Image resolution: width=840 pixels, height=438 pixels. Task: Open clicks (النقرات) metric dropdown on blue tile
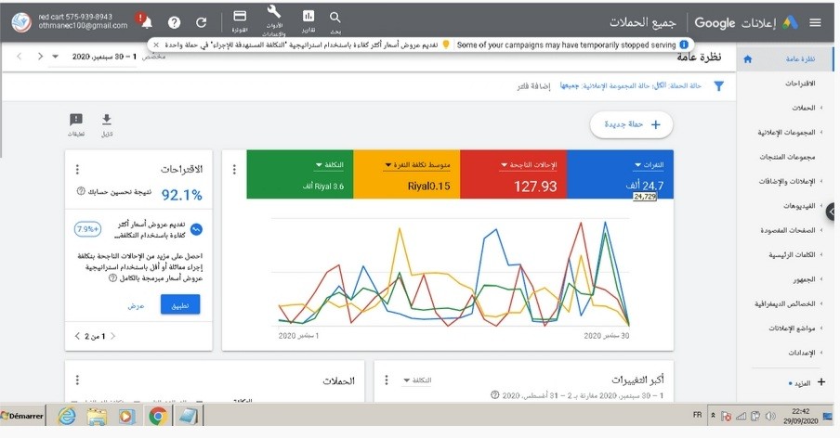[649, 165]
